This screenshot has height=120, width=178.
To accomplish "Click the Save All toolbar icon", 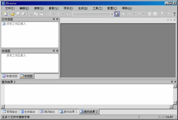I will coord(23,14).
